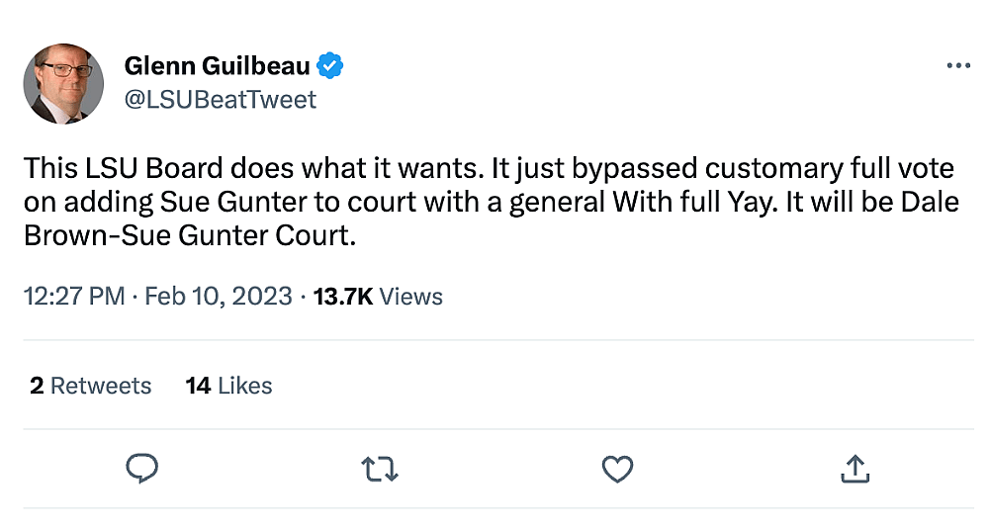Screen dimensions: 989x528
Task: Click the blue verified badge
Action: [x=331, y=66]
